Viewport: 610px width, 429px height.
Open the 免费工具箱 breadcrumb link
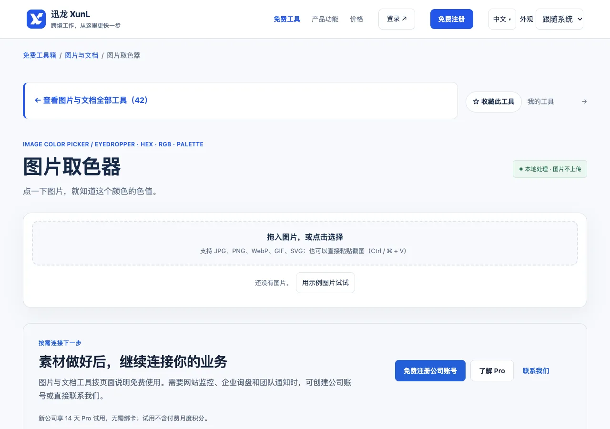point(40,55)
